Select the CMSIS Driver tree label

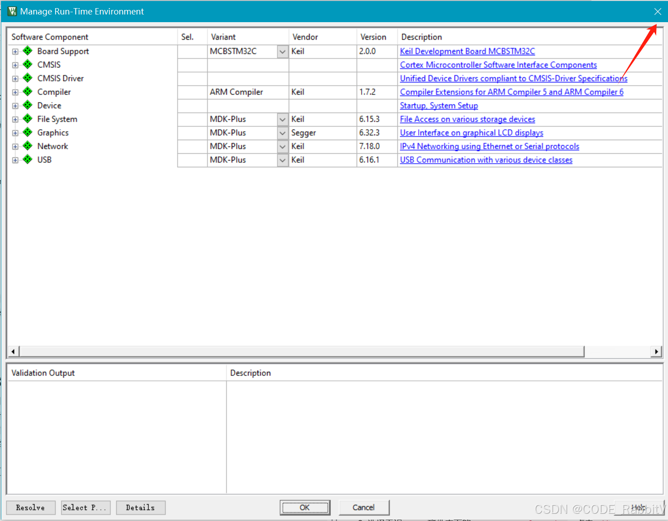[60, 79]
